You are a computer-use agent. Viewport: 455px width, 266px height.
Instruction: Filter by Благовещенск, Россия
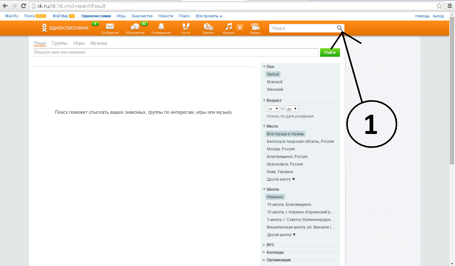(287, 157)
